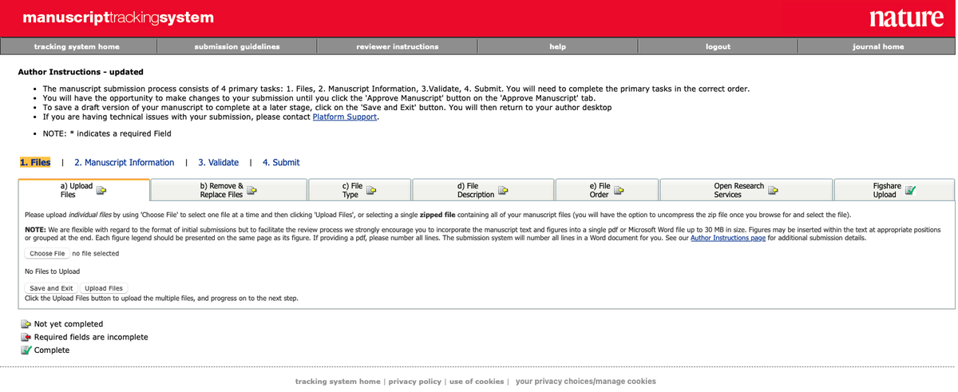The height and width of the screenshot is (392, 958).
Task: Click 'Author Instructions - updated' heading
Action: click(x=81, y=72)
